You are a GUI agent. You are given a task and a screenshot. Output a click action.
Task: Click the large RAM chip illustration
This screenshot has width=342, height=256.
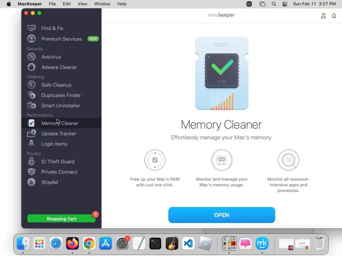tap(222, 73)
